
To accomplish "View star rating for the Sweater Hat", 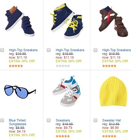I will click(109, 136).
